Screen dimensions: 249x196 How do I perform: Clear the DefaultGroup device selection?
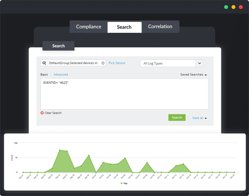103,63
